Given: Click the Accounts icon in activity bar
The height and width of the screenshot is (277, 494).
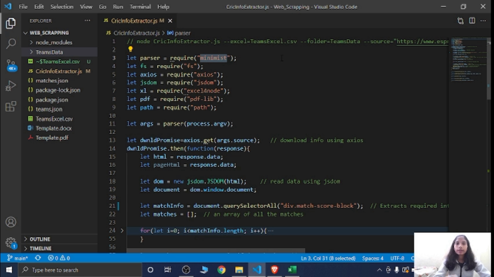Looking at the screenshot, I should coord(11,222).
